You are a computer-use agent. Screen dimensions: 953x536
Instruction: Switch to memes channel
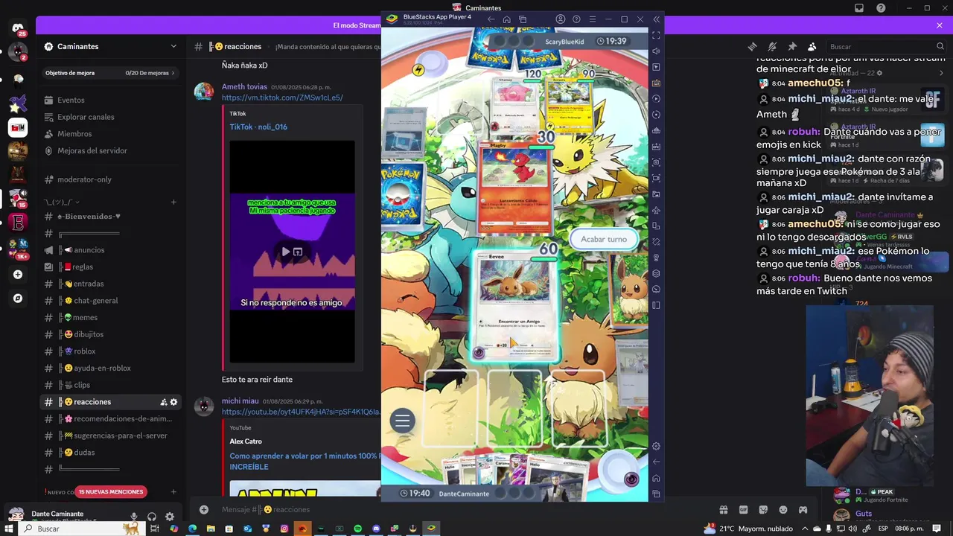(x=110, y=317)
